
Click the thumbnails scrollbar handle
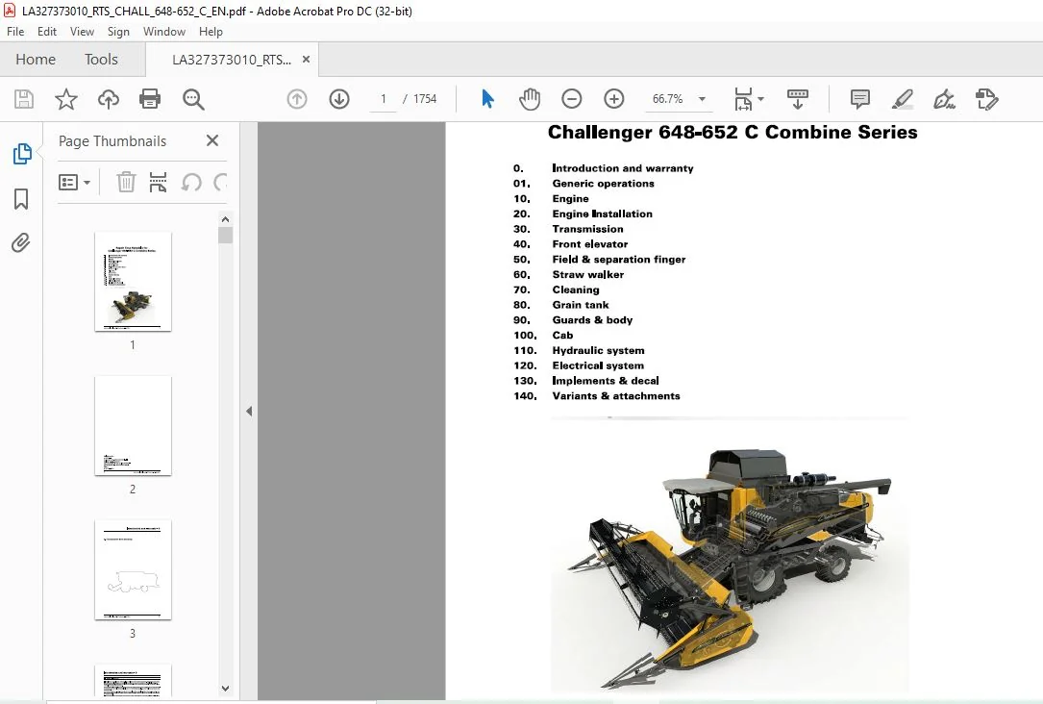pyautogui.click(x=226, y=236)
